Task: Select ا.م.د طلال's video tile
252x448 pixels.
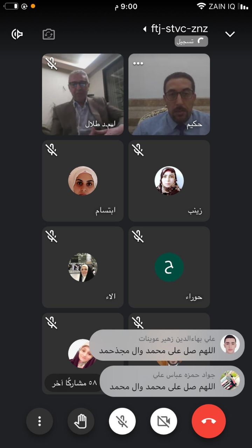Action: pyautogui.click(x=83, y=94)
